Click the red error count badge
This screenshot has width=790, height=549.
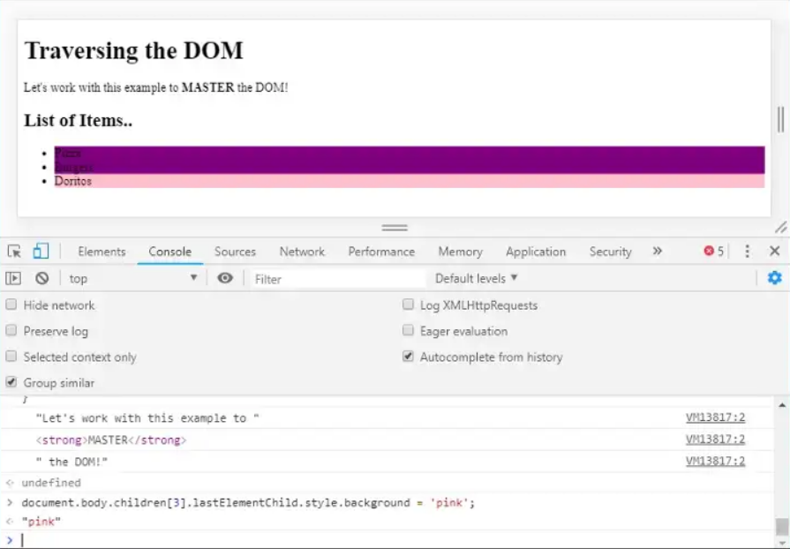click(x=713, y=252)
